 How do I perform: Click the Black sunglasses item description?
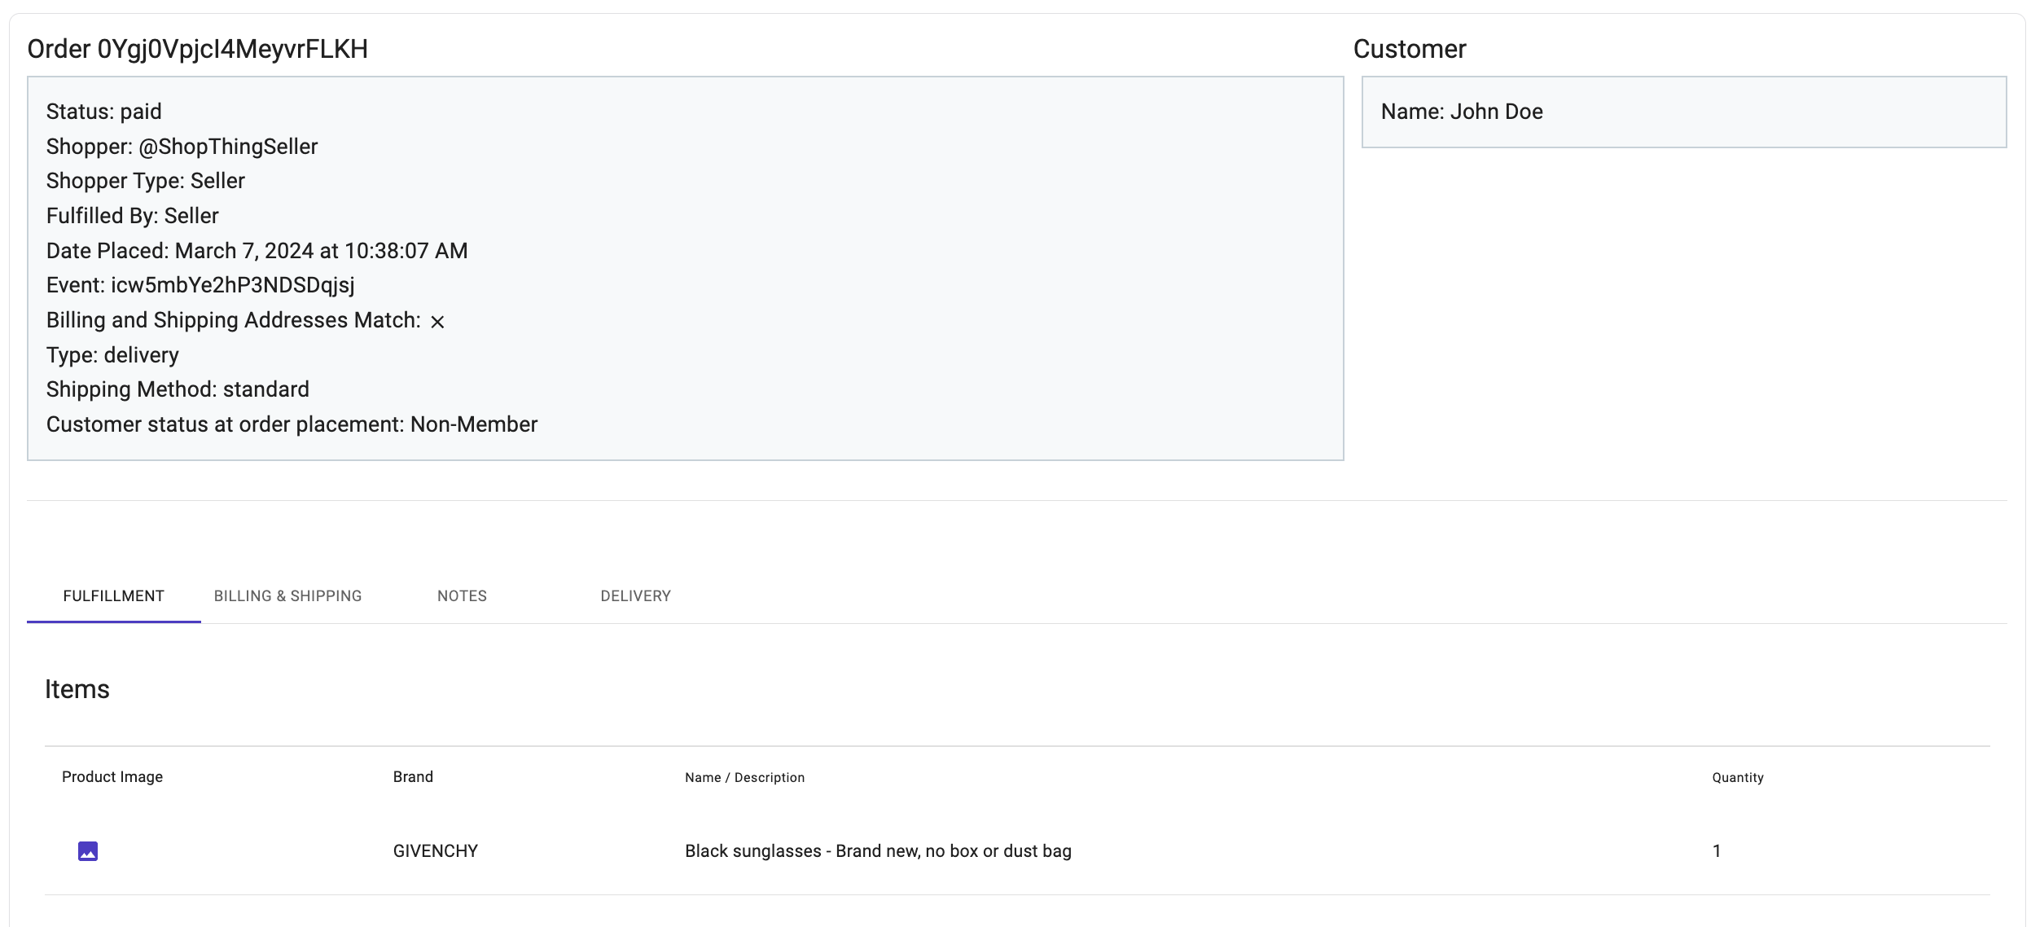click(x=878, y=851)
